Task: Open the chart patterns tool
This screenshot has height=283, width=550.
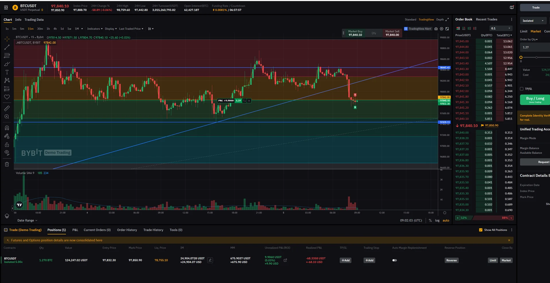Action: tap(7, 80)
